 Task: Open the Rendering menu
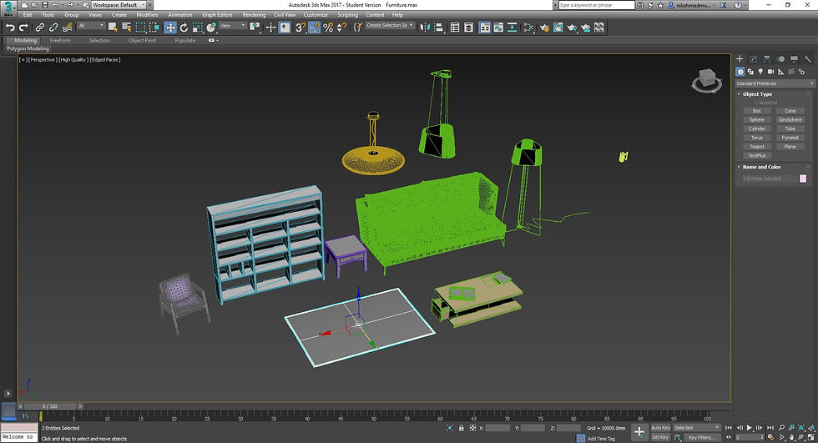click(x=254, y=14)
